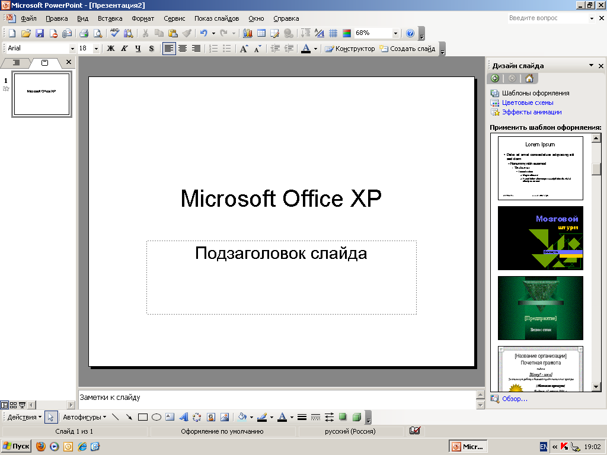Screen dimensions: 607x455
Task: Open the Формат menu
Action: (x=143, y=18)
